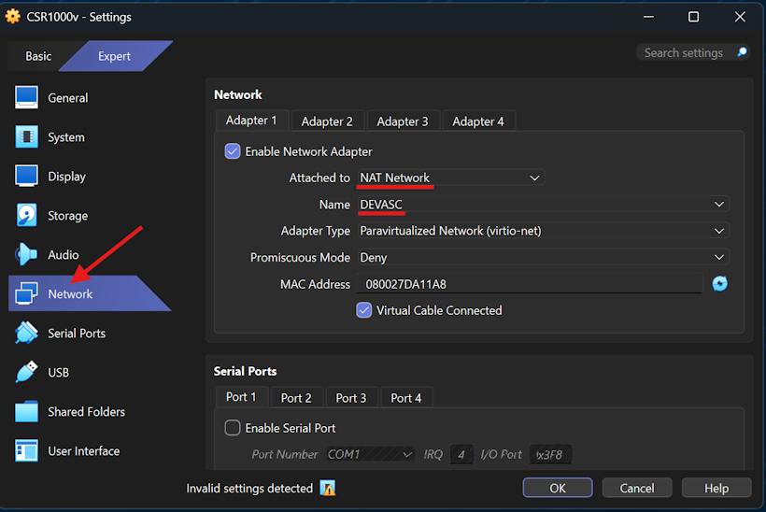Open the Display monitor icon
Screen dimensions: 766x512
(x=26, y=176)
